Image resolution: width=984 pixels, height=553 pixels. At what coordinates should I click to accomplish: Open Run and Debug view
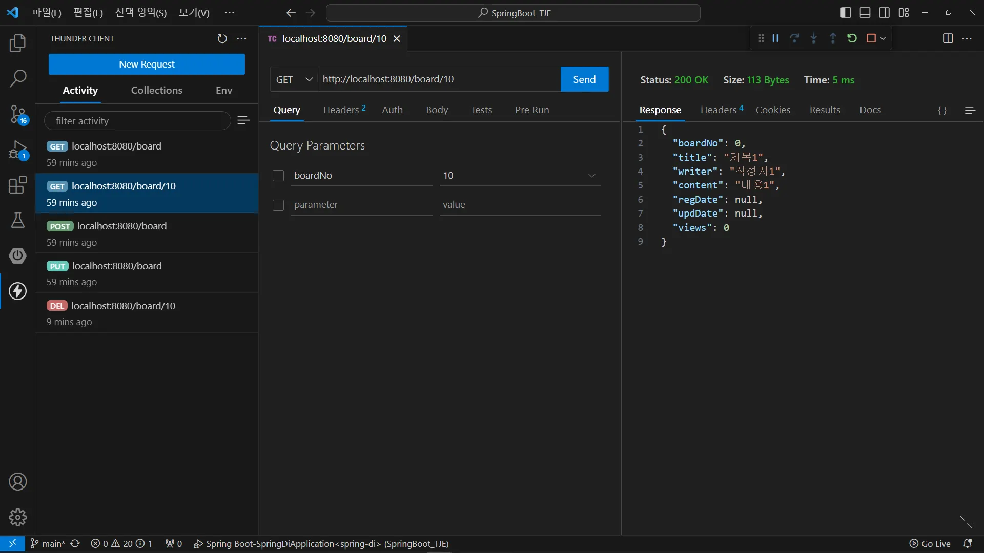[17, 150]
